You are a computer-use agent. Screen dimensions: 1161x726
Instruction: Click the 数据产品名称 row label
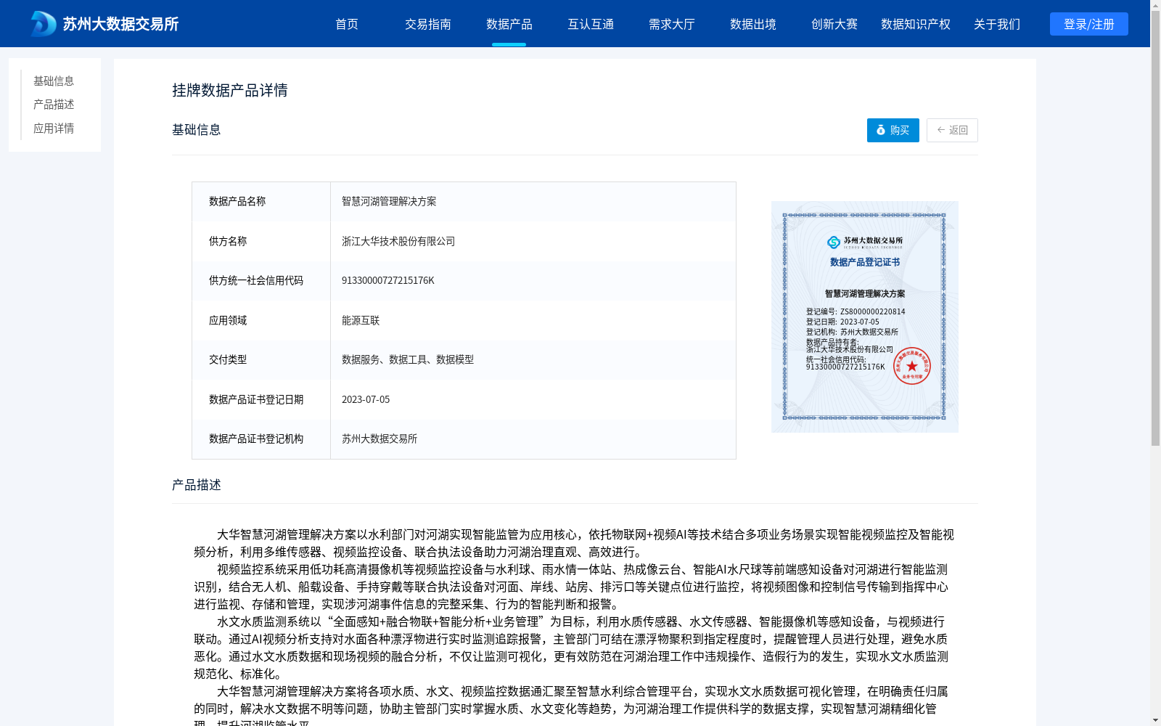237,202
